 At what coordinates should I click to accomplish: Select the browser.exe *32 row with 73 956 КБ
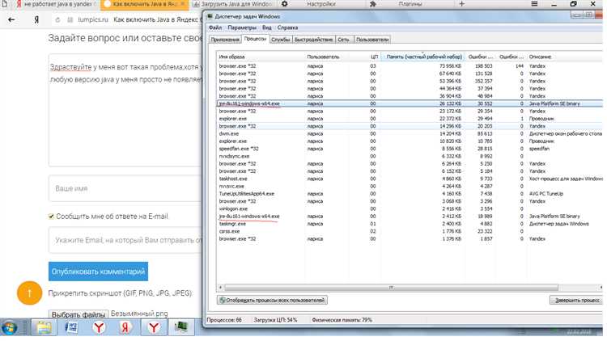[x=410, y=66]
